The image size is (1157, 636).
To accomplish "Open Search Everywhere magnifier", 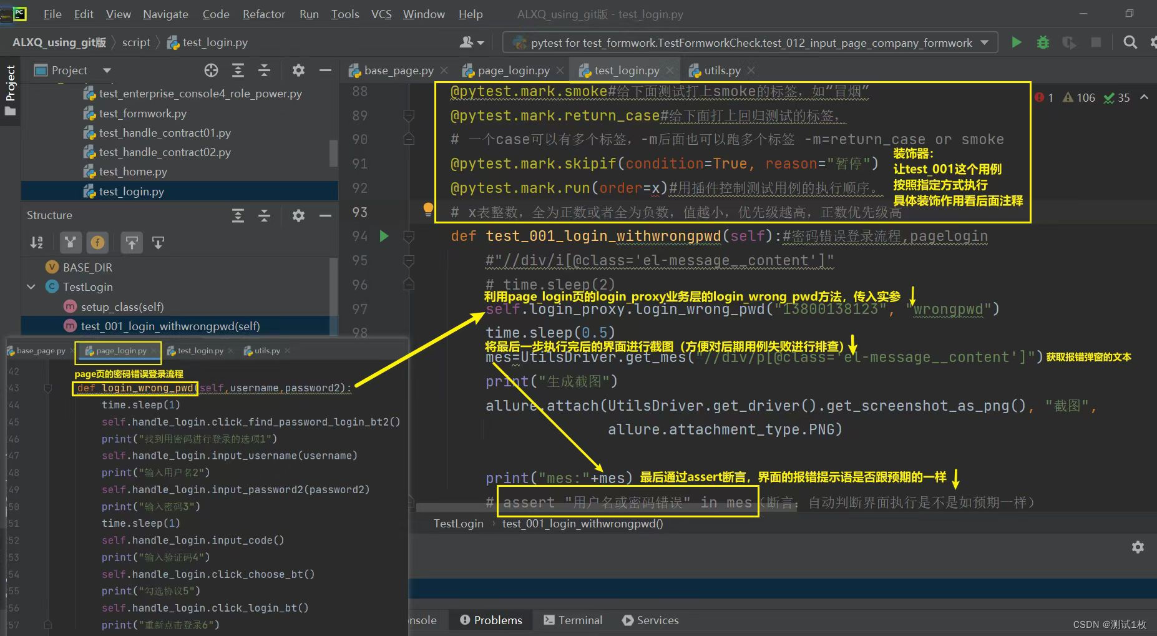I will [x=1130, y=42].
